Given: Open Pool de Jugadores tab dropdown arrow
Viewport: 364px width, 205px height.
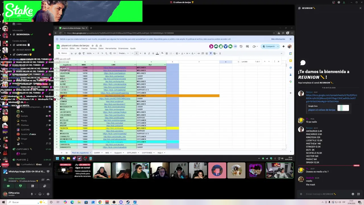Looking at the screenshot, I should 90,153.
